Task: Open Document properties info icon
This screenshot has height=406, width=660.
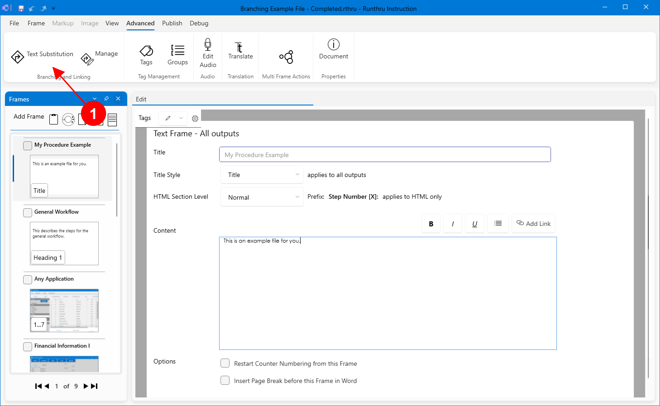Action: pyautogui.click(x=334, y=44)
